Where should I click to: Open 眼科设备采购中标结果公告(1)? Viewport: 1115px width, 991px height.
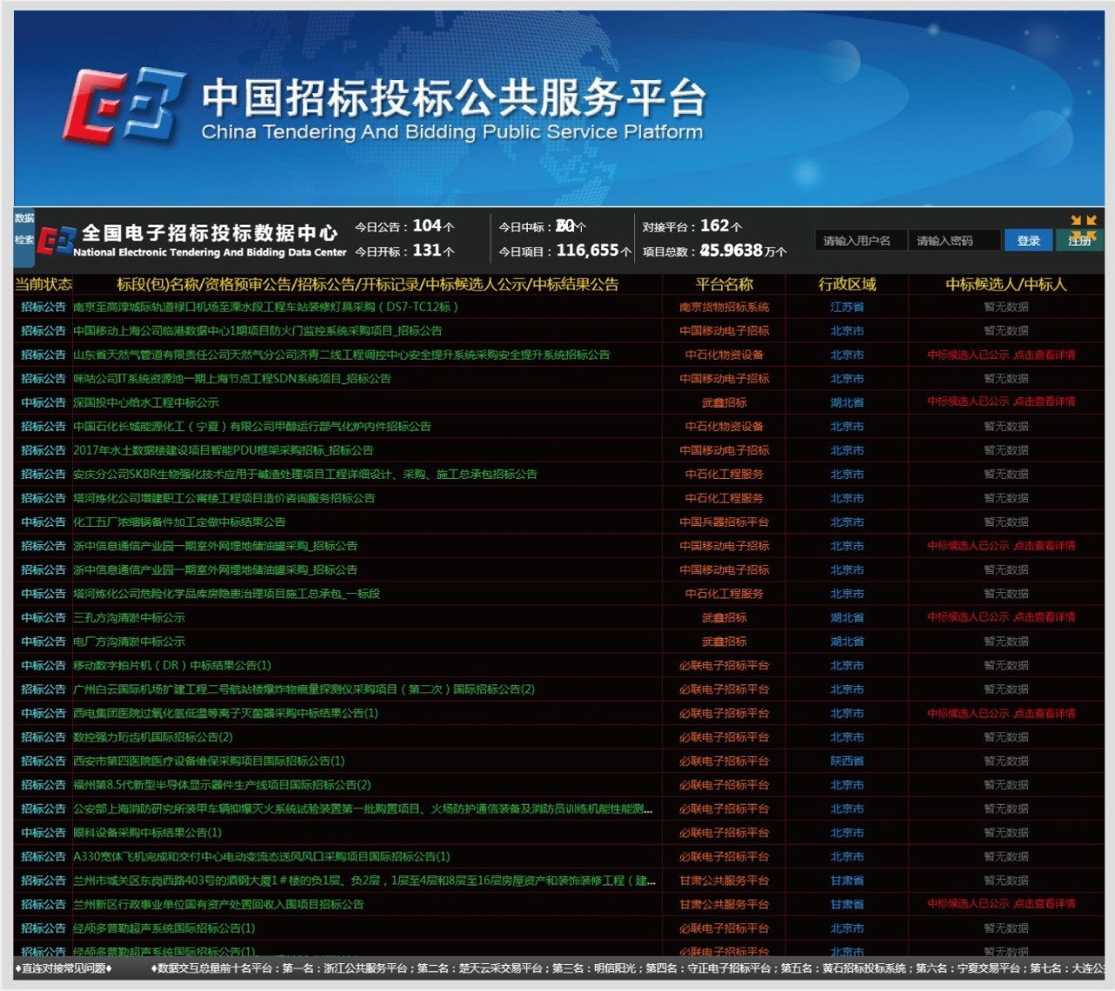tap(147, 833)
